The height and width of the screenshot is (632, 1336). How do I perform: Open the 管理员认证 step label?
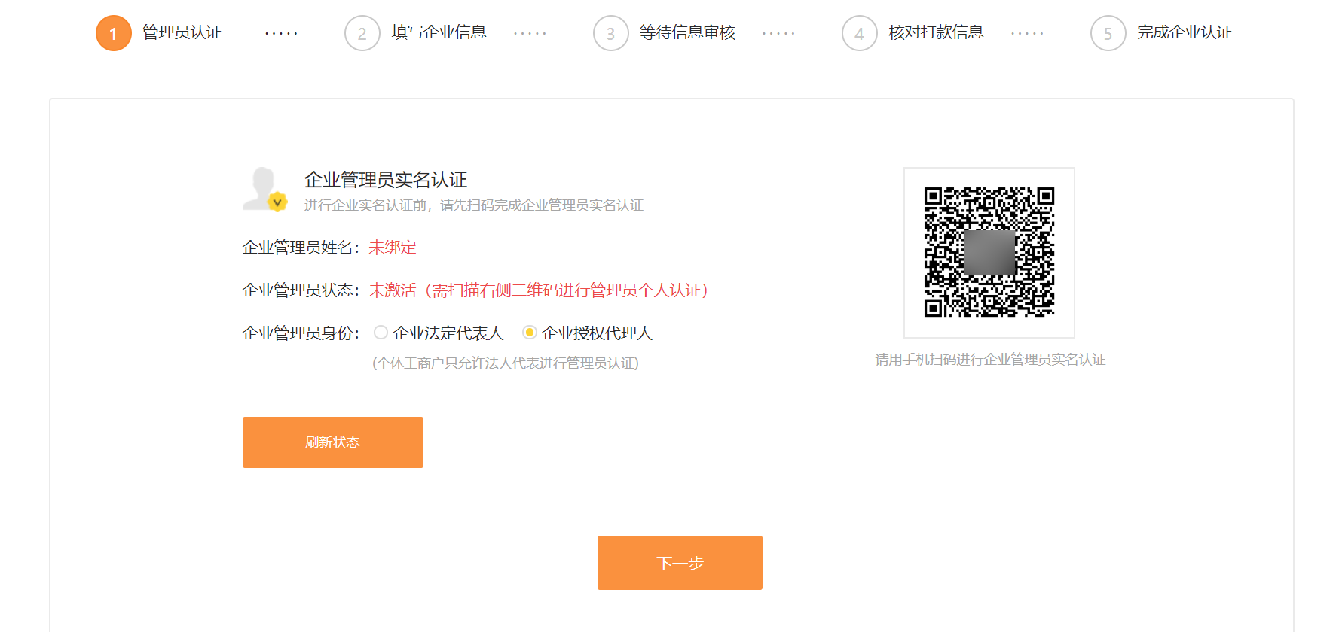pos(182,32)
